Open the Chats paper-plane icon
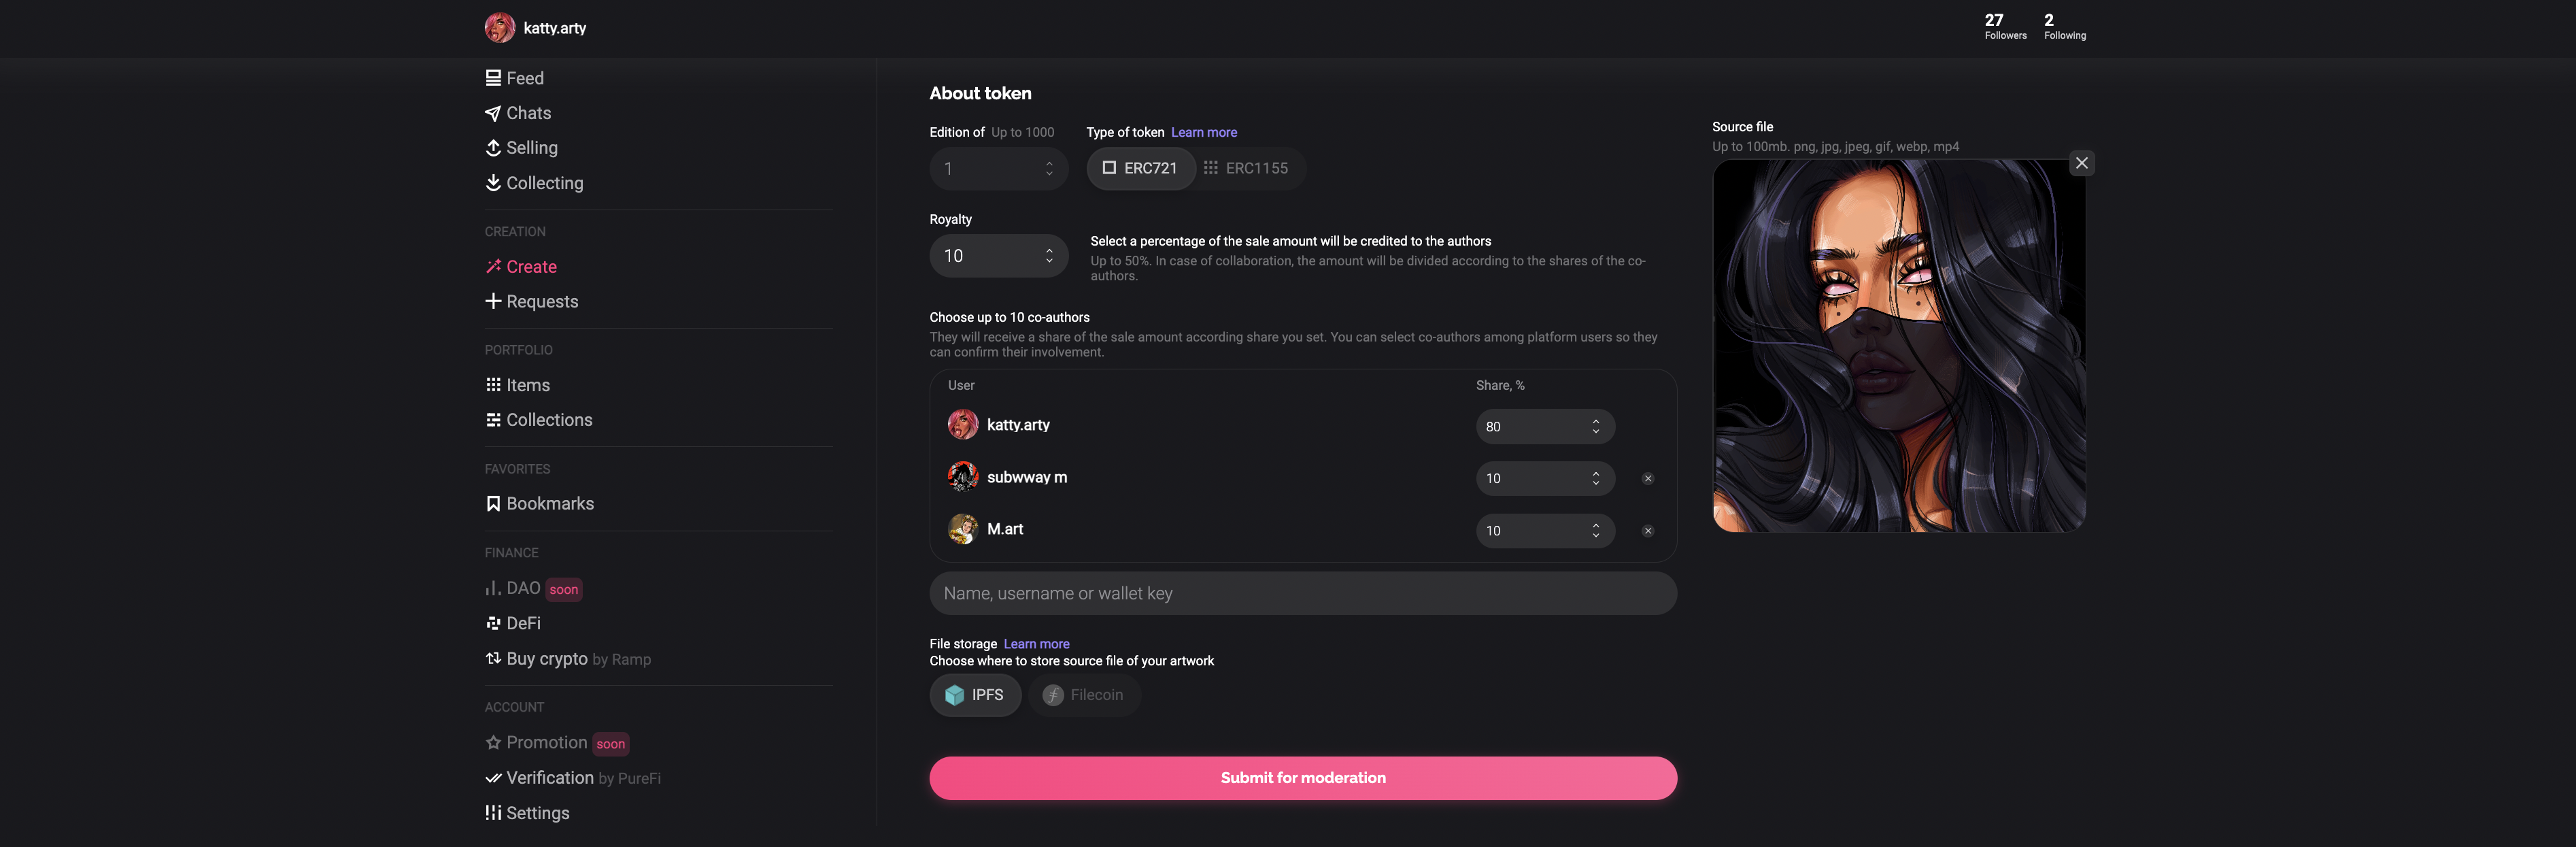This screenshot has width=2576, height=847. [x=493, y=113]
